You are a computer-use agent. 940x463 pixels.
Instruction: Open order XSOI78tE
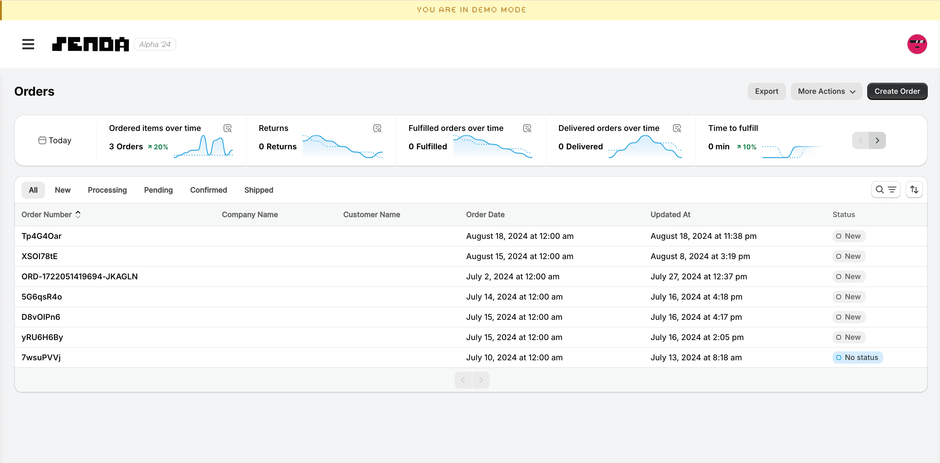click(39, 256)
